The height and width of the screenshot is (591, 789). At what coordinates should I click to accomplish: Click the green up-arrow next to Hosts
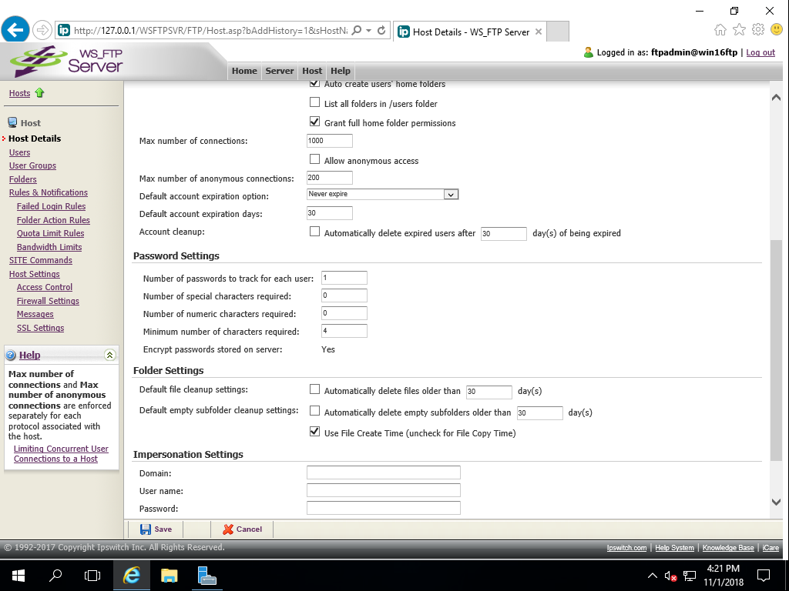click(x=39, y=93)
